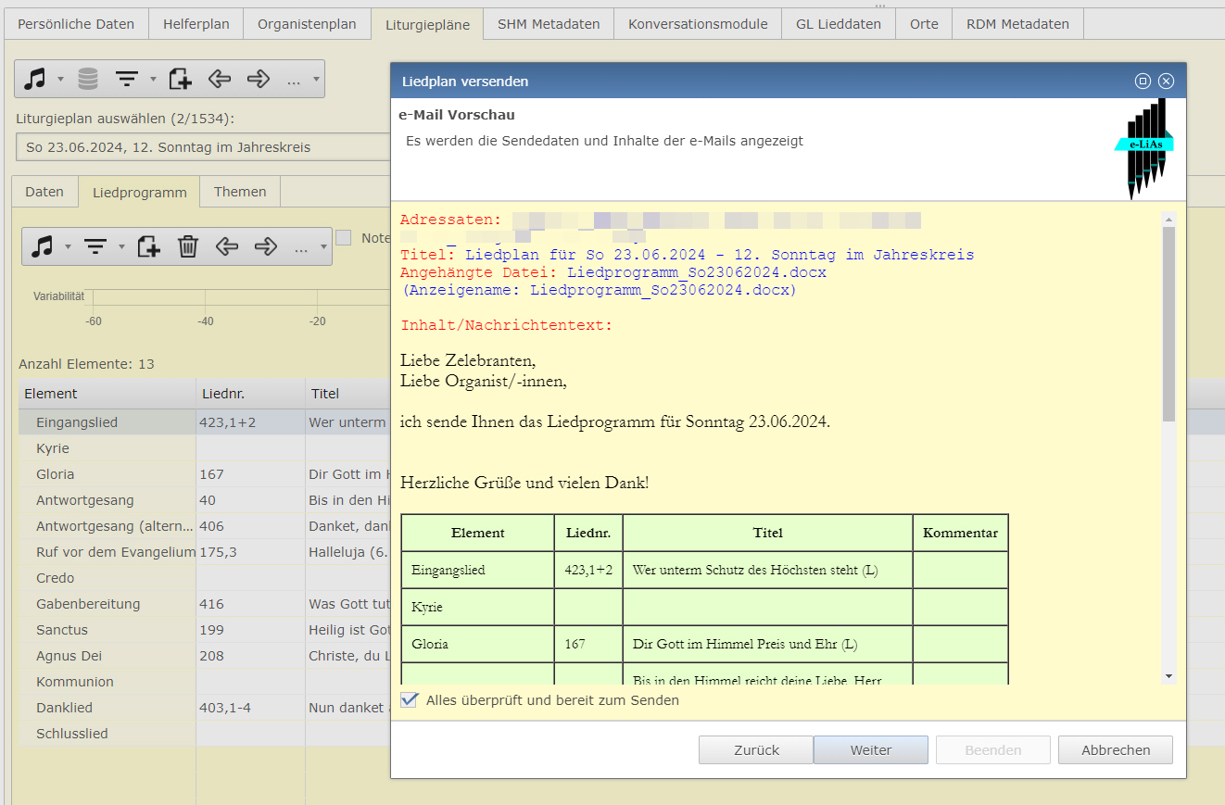Click the up arrow of the email preview scrollbar
This screenshot has height=805, width=1225.
1168,220
